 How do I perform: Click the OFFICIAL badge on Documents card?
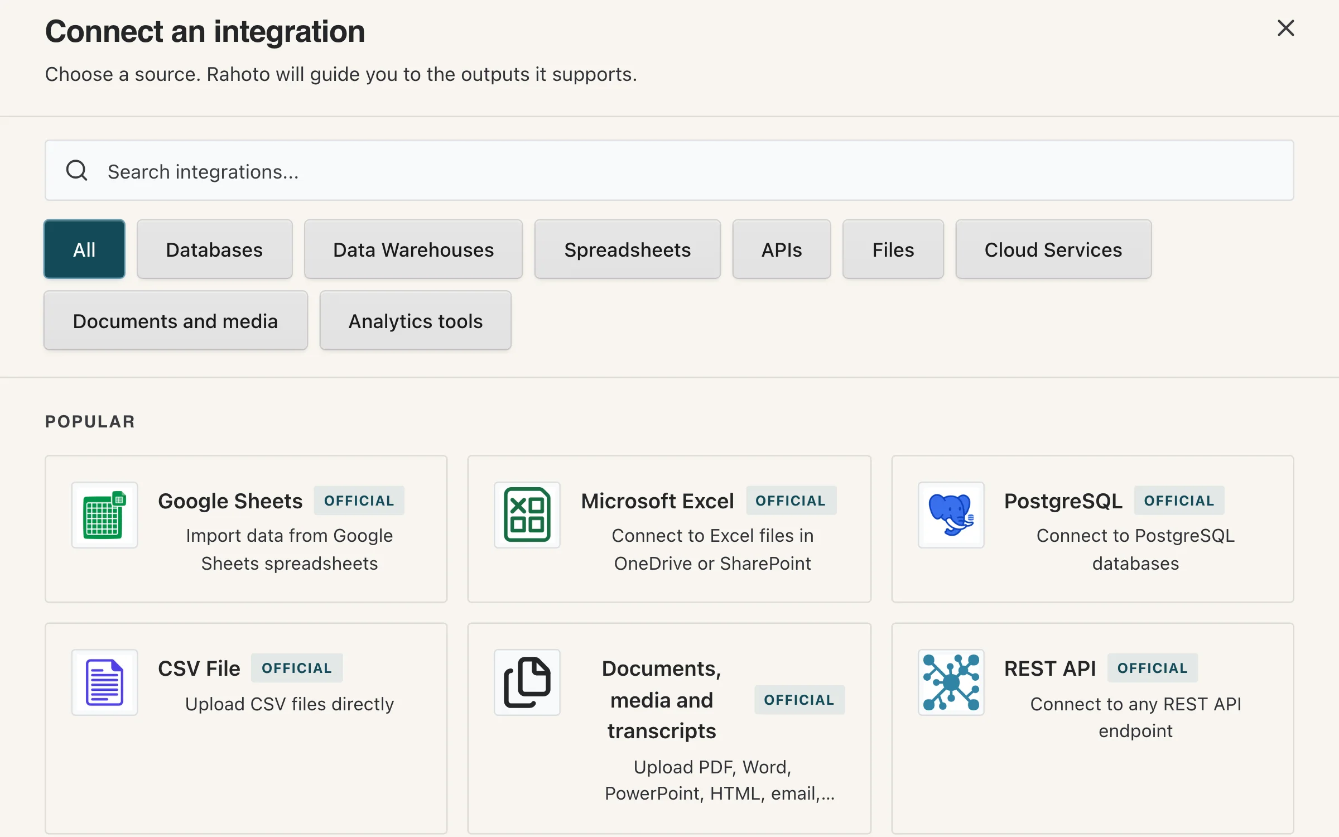point(799,700)
